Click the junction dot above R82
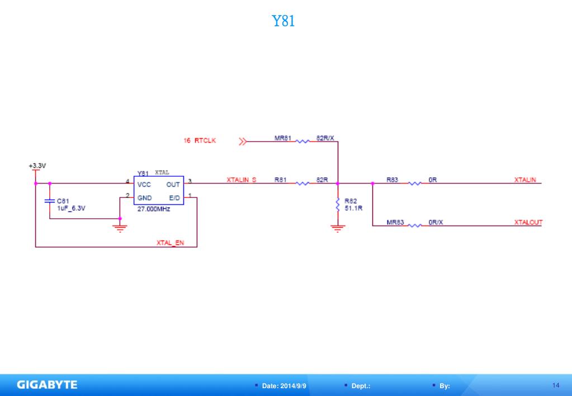572x396 pixels. (338, 183)
